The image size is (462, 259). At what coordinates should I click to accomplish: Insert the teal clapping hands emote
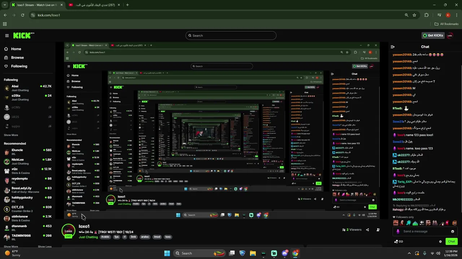[x=409, y=223]
